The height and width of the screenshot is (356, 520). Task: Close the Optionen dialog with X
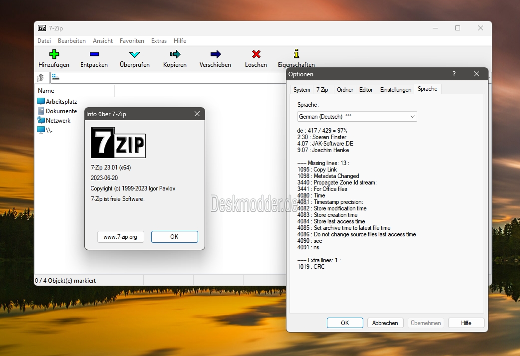(x=477, y=74)
